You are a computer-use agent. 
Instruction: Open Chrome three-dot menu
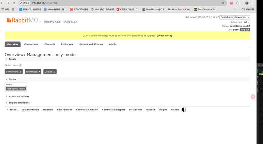253,3
